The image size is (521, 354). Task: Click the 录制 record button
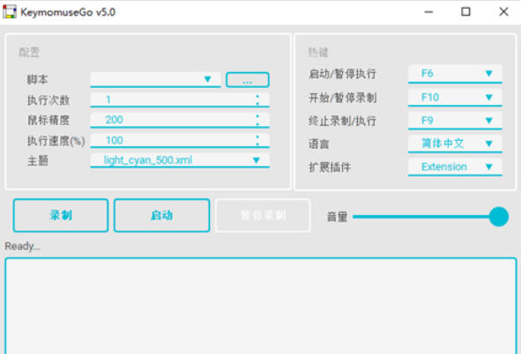[61, 216]
